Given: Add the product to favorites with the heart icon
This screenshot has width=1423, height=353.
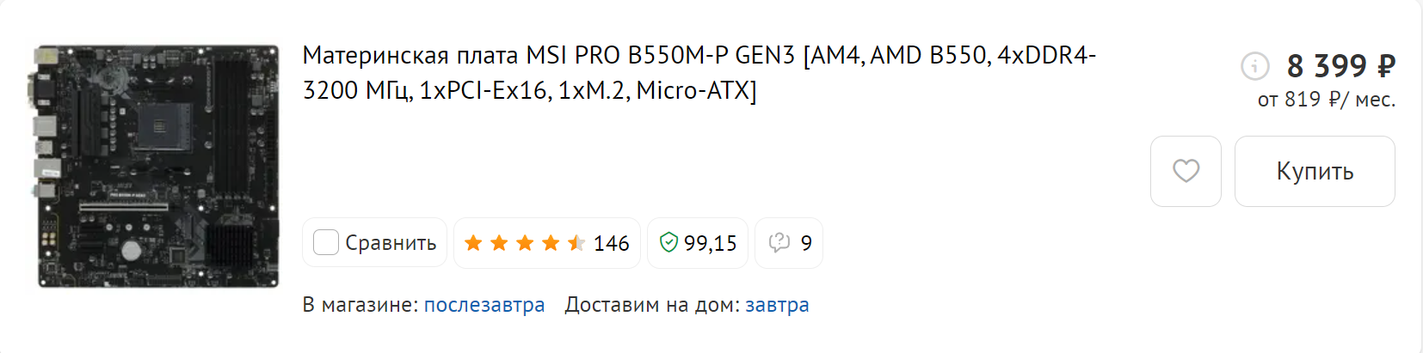Looking at the screenshot, I should (1186, 171).
